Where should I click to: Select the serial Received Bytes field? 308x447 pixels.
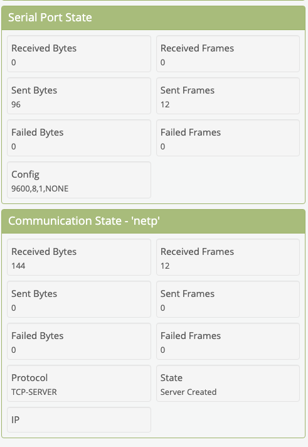pyautogui.click(x=79, y=54)
